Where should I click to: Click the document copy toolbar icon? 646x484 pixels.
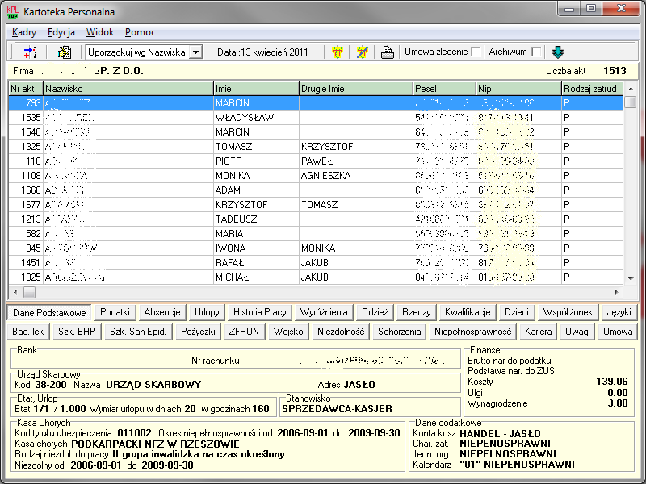pos(65,52)
